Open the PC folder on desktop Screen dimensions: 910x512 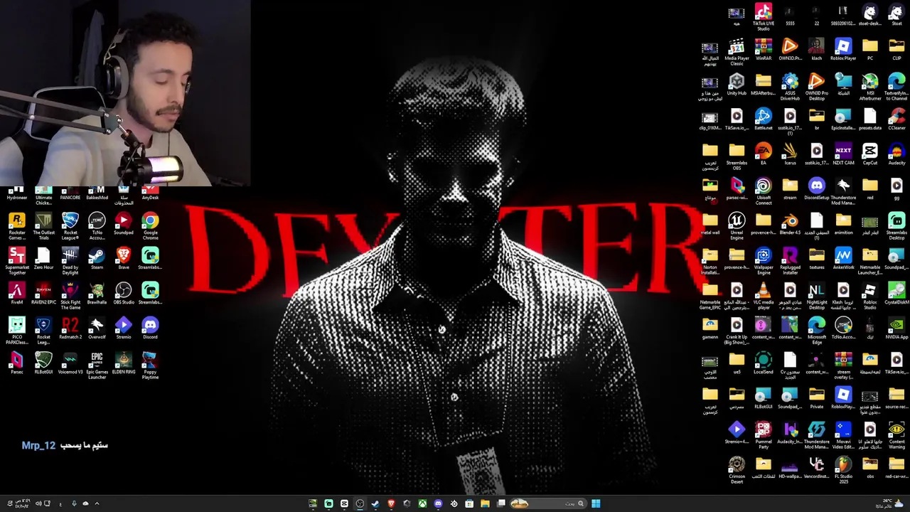click(870, 49)
